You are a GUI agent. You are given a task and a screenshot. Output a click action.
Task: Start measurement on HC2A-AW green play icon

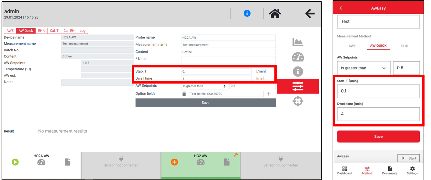15,162
